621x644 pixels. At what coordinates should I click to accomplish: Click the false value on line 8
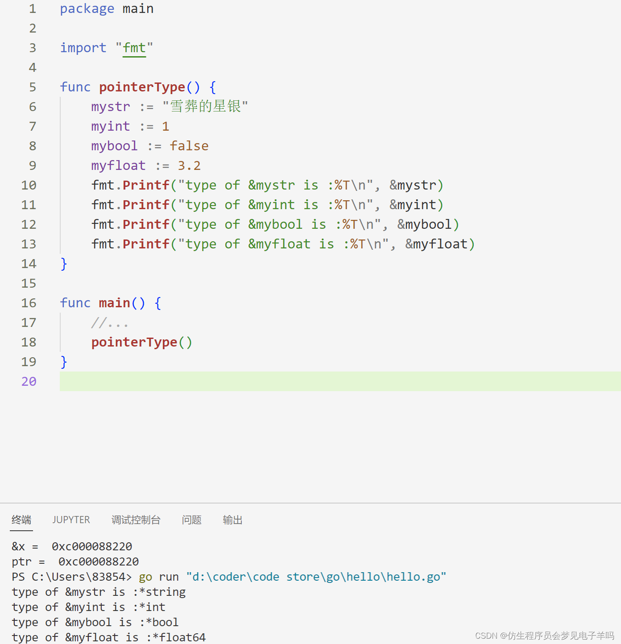pyautogui.click(x=189, y=146)
